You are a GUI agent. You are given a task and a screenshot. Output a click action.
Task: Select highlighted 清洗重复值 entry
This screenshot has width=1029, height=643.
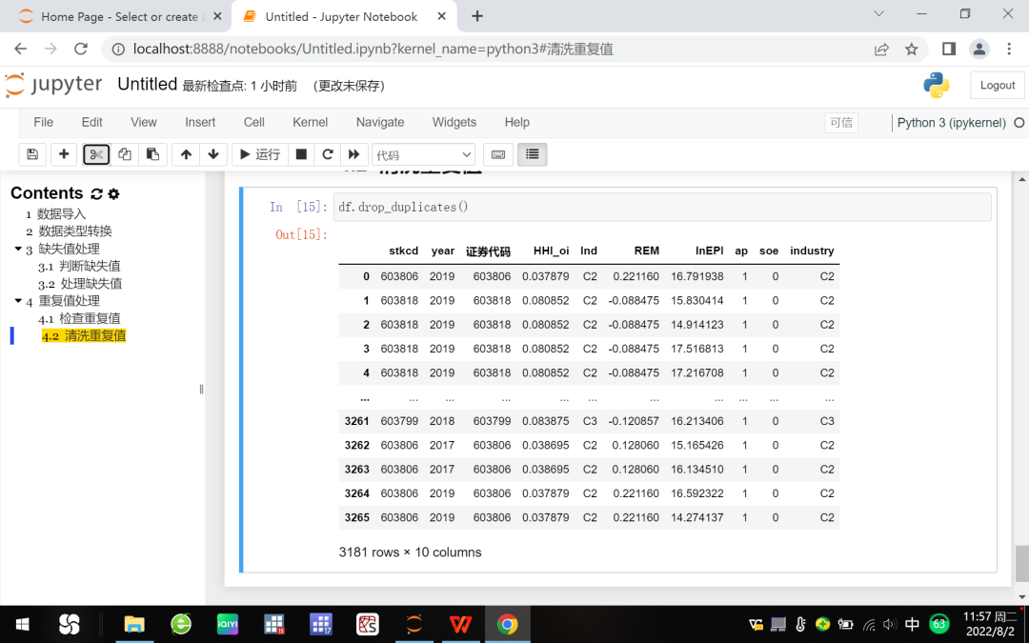coord(83,335)
